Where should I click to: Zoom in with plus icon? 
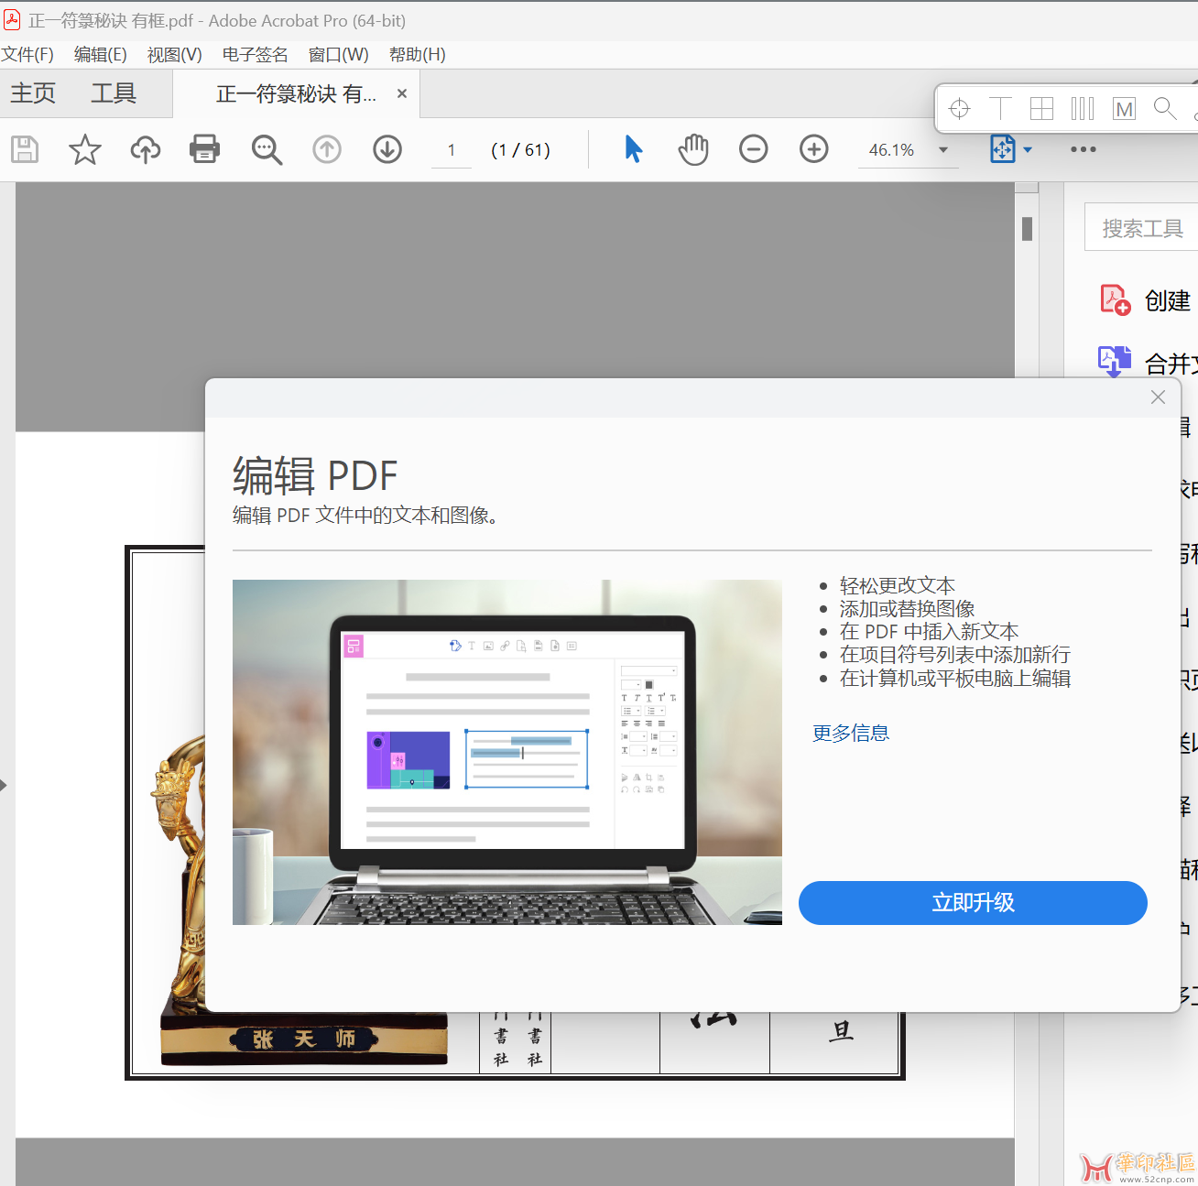[814, 148]
